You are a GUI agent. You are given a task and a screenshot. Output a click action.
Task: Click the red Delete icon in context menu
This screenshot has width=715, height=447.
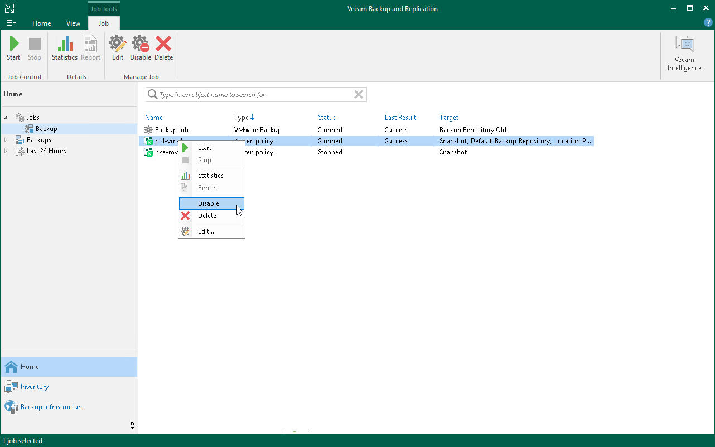(185, 216)
